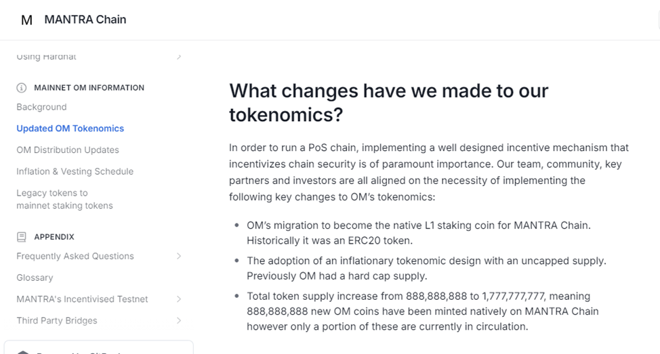Open the Glossary page
The height and width of the screenshot is (354, 660).
(35, 278)
